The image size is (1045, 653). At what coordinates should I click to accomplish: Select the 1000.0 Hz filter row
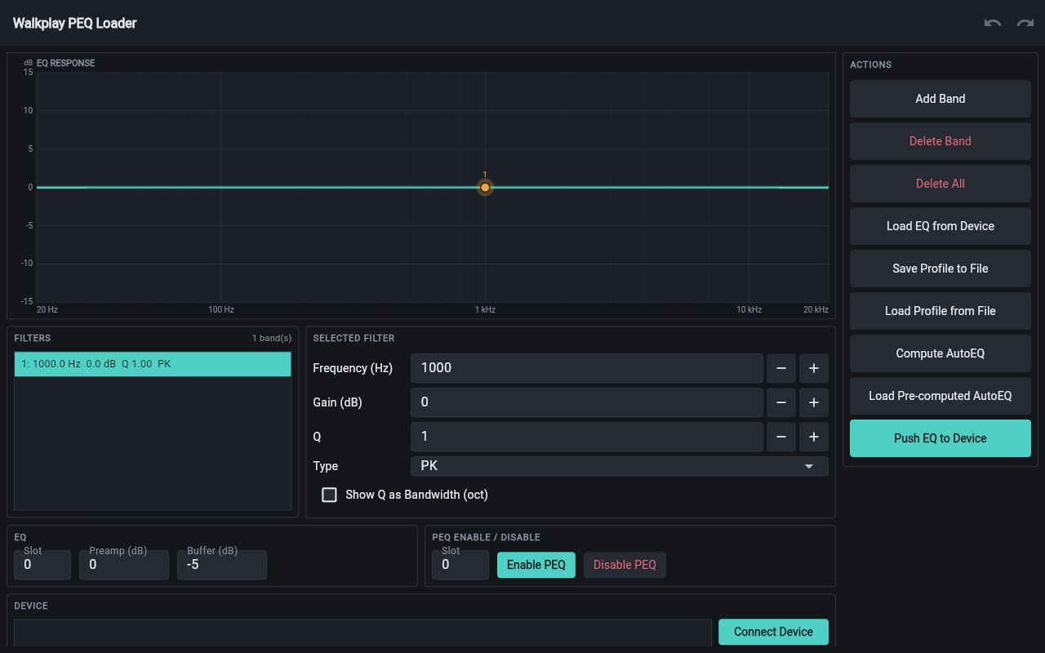(153, 364)
